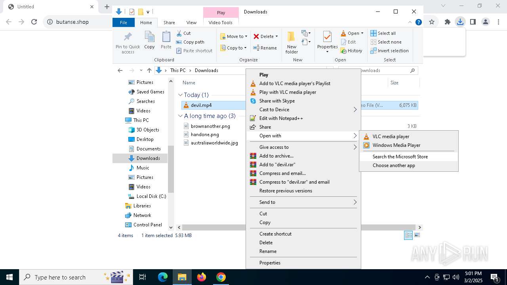Click the History button in ribbon
The height and width of the screenshot is (285, 507).
click(351, 51)
